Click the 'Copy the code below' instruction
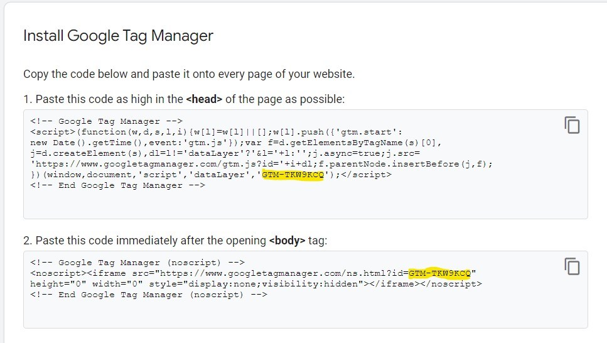Screen dimensions: 607x343 point(188,74)
